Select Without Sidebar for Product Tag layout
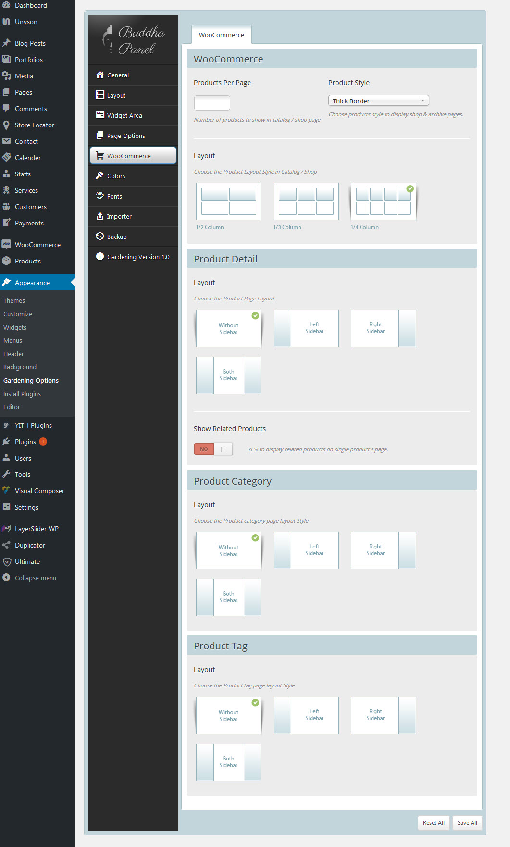The image size is (510, 847). 229,715
